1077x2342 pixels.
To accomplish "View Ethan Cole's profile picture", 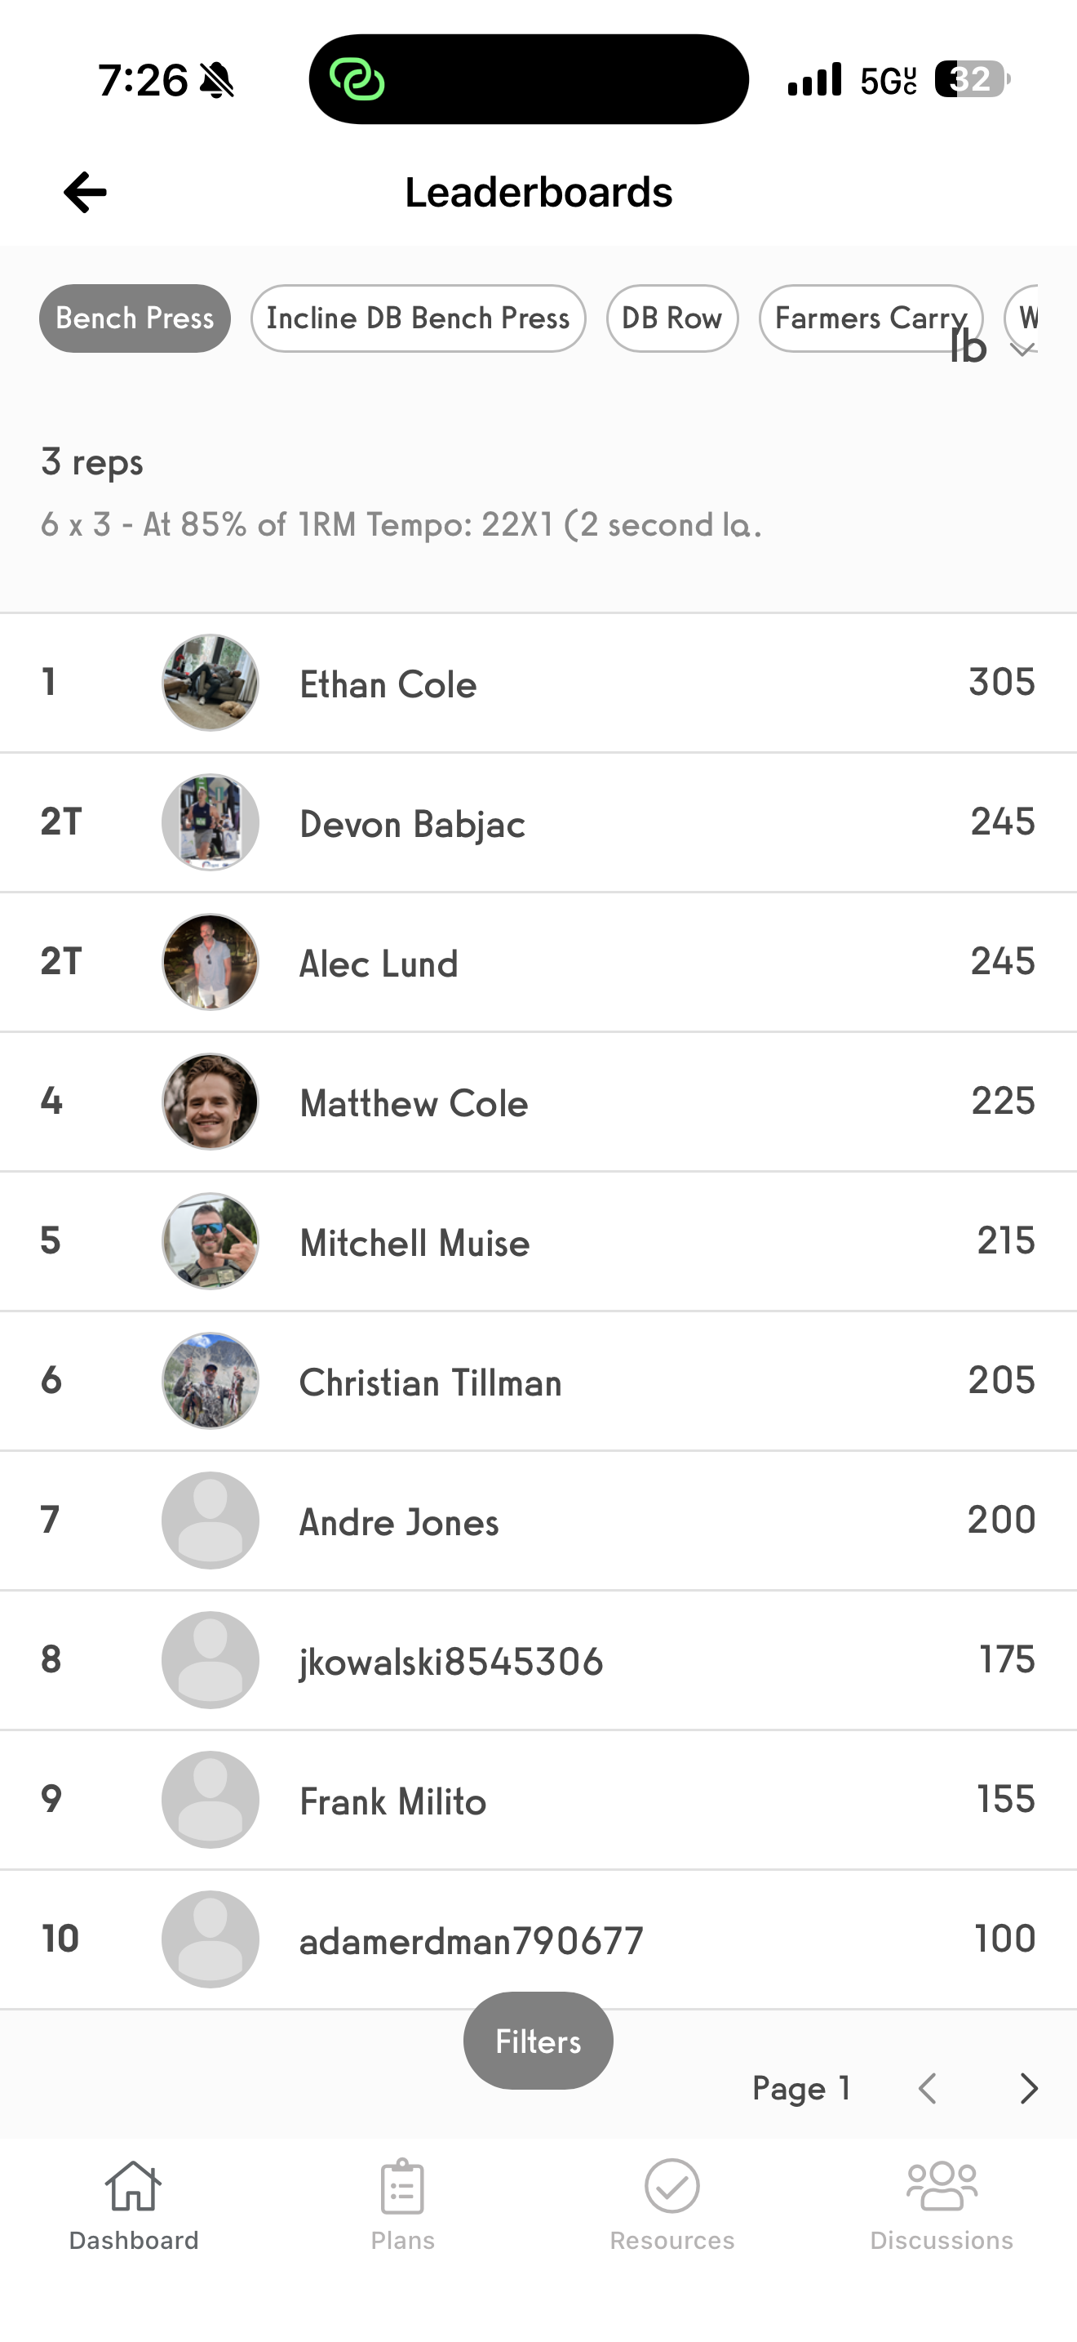I will tap(210, 683).
